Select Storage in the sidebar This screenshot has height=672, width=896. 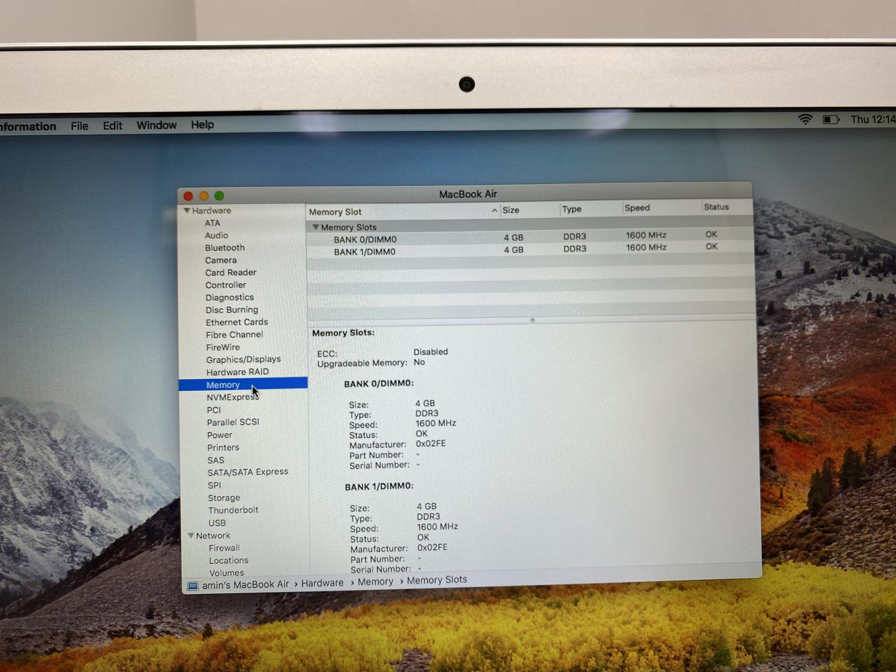(224, 498)
